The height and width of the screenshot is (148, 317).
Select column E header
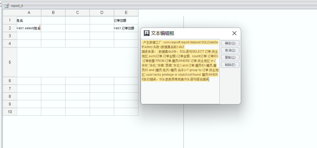pos(126,13)
